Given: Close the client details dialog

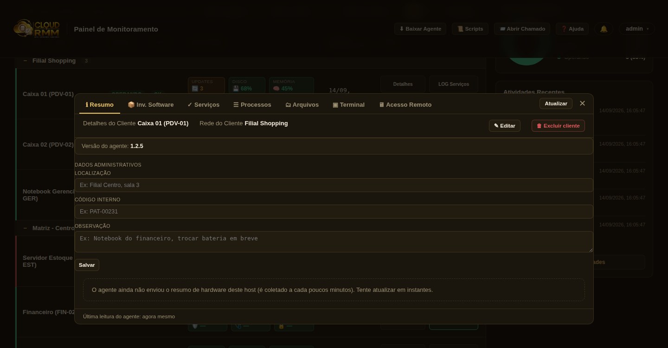Looking at the screenshot, I should point(582,103).
